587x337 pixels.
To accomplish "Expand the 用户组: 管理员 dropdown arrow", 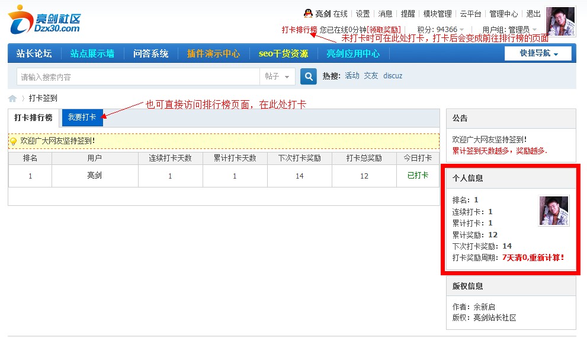I will click(x=535, y=29).
